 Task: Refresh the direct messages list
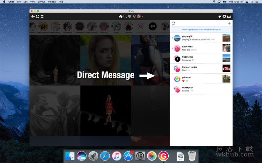coord(174,23)
